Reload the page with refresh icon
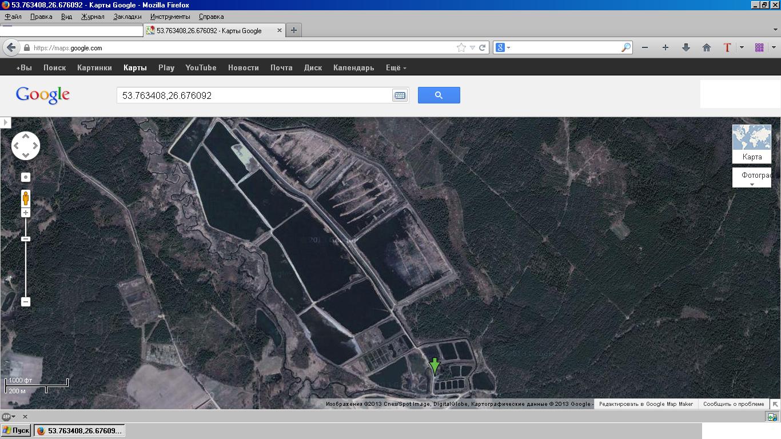 [483, 48]
